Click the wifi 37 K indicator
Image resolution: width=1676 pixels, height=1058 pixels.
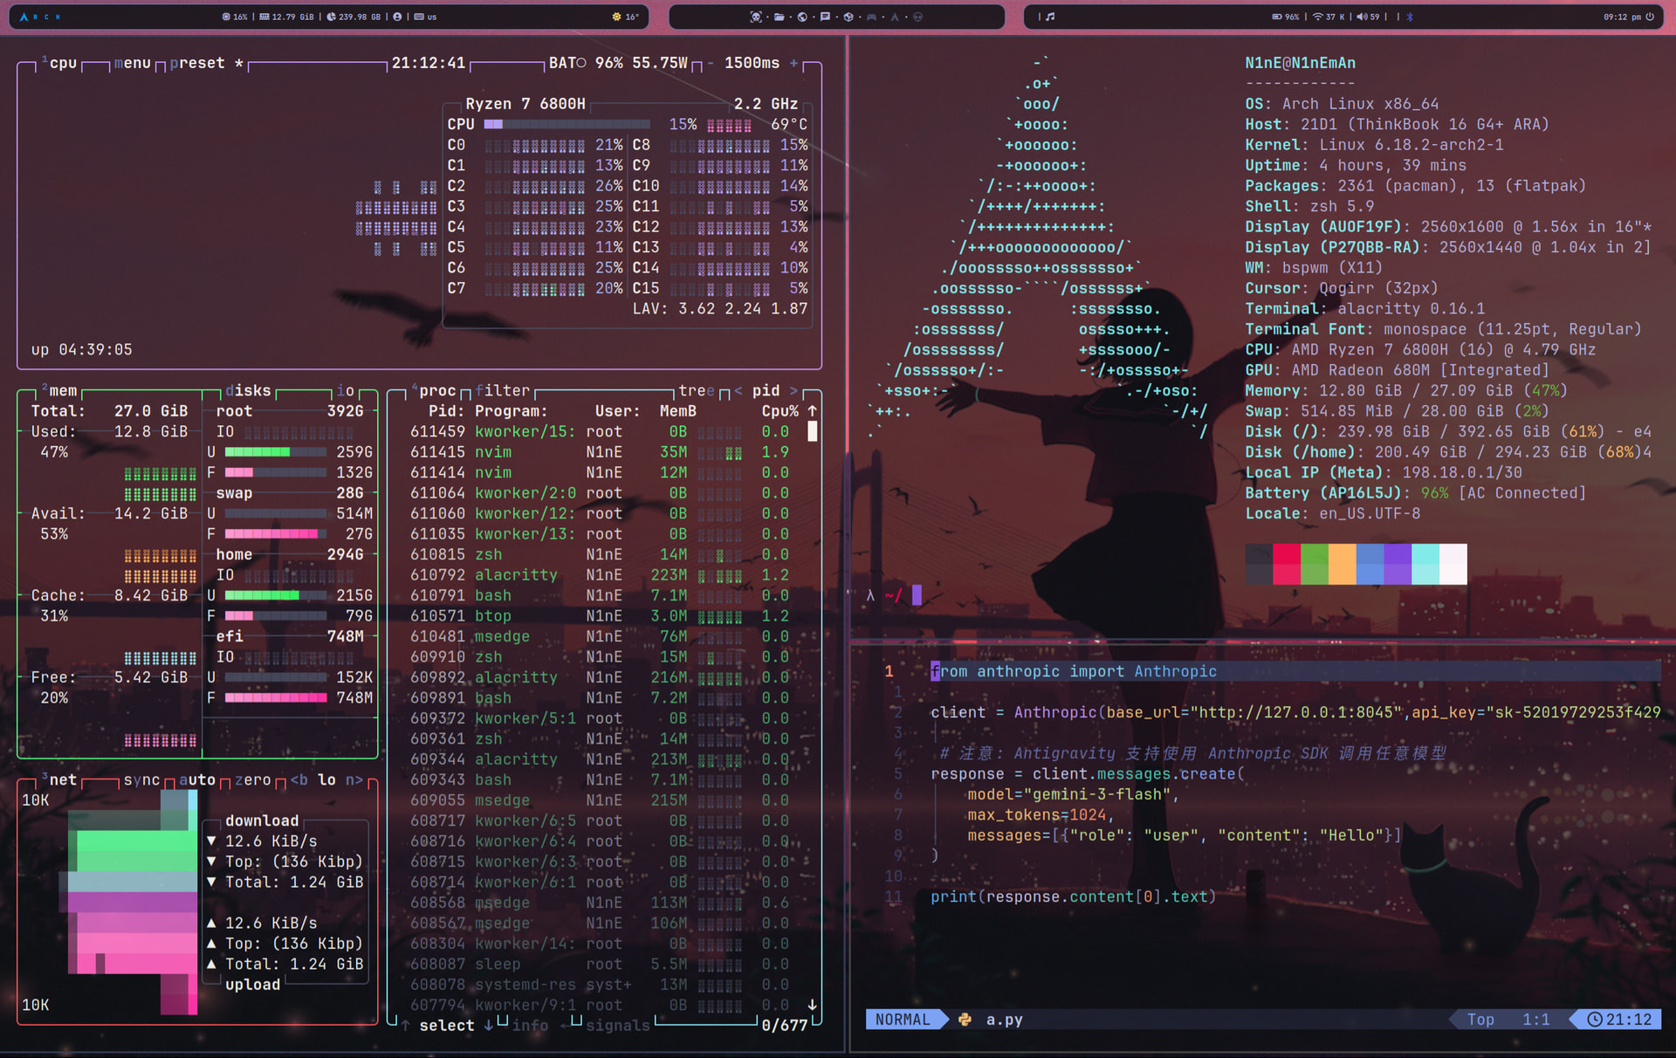(x=1329, y=17)
